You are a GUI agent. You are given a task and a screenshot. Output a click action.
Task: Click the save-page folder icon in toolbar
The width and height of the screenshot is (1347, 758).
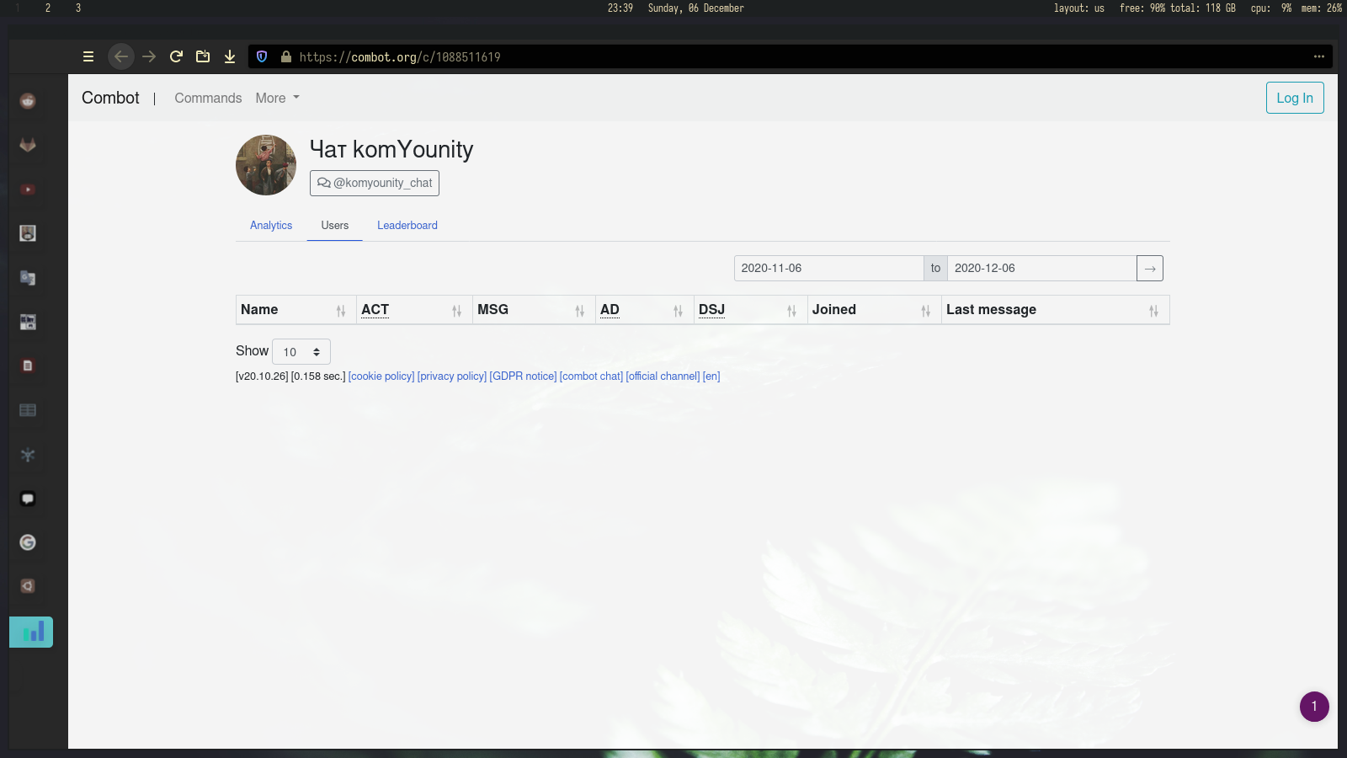tap(203, 56)
